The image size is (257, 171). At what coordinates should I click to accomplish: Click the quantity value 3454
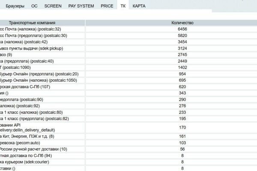182,42
